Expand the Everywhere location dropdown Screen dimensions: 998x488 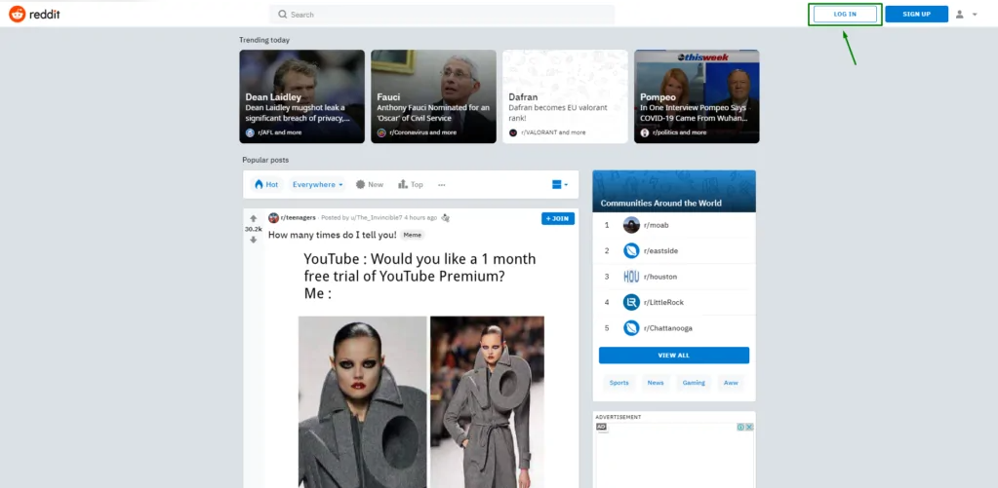click(318, 184)
